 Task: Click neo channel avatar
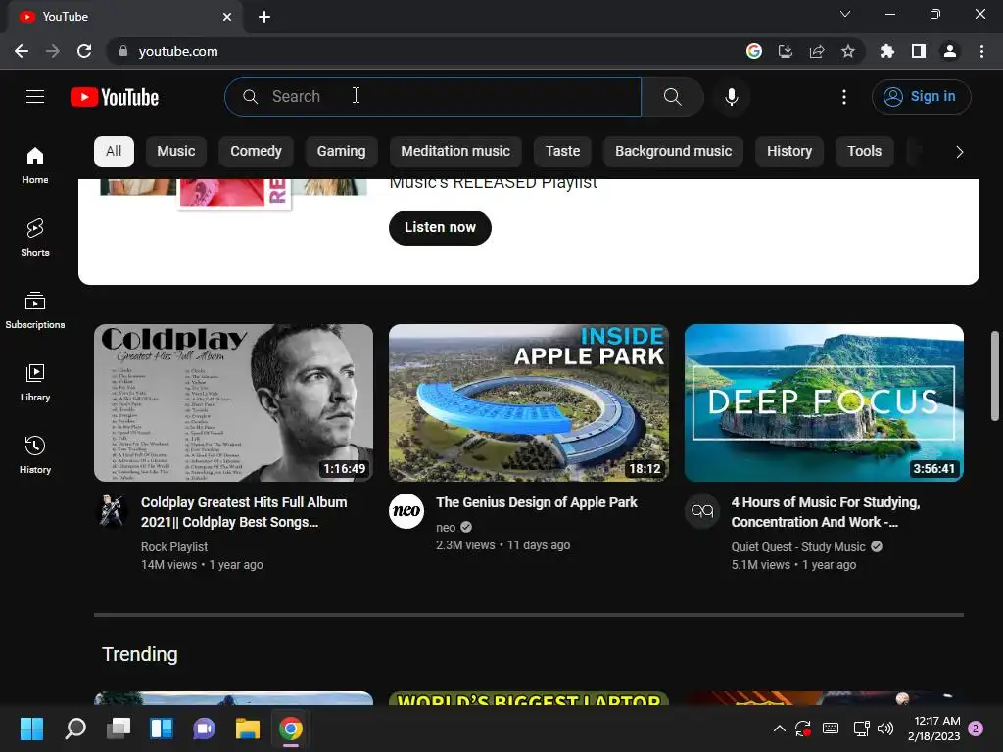(406, 511)
